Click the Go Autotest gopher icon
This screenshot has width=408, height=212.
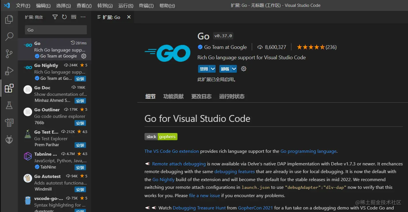click(28, 178)
